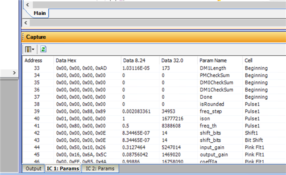286x175 pixels.
Task: Click the Data 8.24 value 0.002083361
Action: coord(136,111)
